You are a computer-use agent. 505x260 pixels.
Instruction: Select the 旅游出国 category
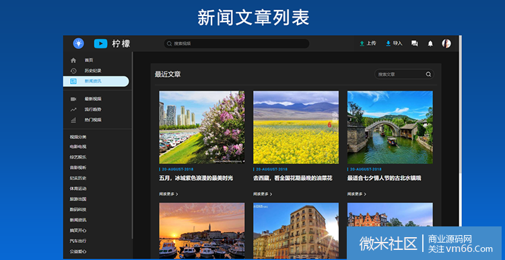click(78, 200)
